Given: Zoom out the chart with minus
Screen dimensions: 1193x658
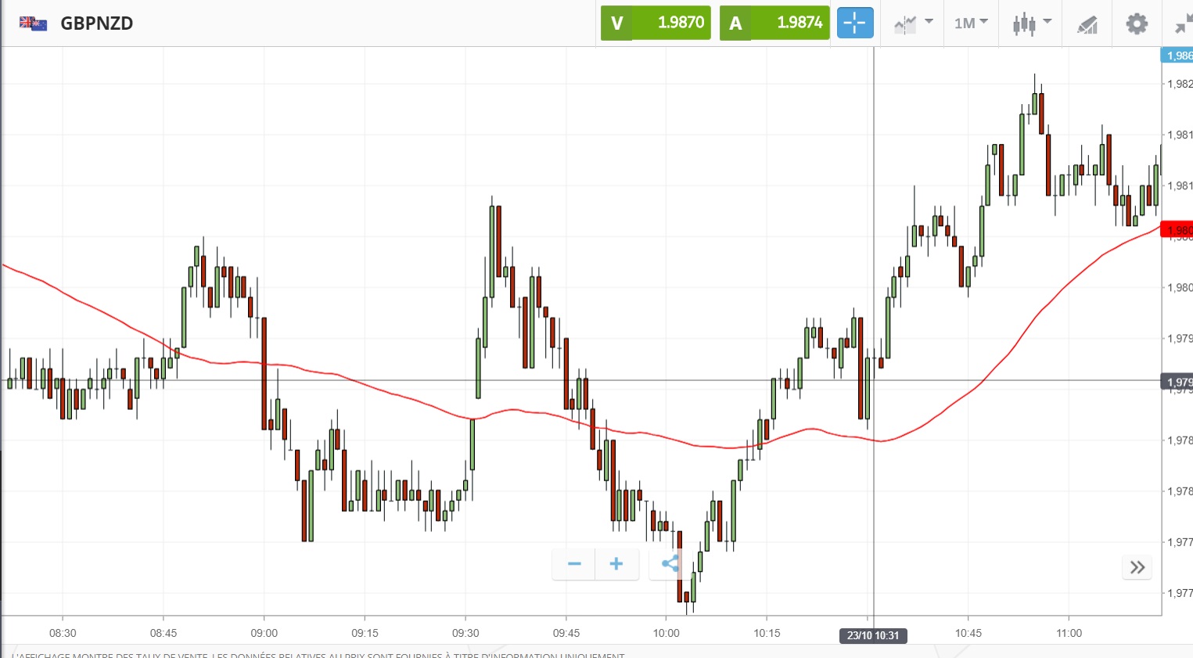Looking at the screenshot, I should click(x=574, y=564).
